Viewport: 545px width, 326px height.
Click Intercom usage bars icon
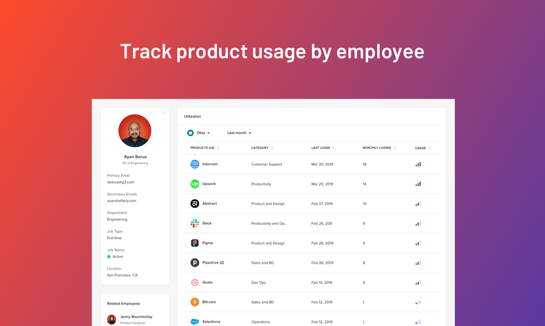click(x=418, y=164)
